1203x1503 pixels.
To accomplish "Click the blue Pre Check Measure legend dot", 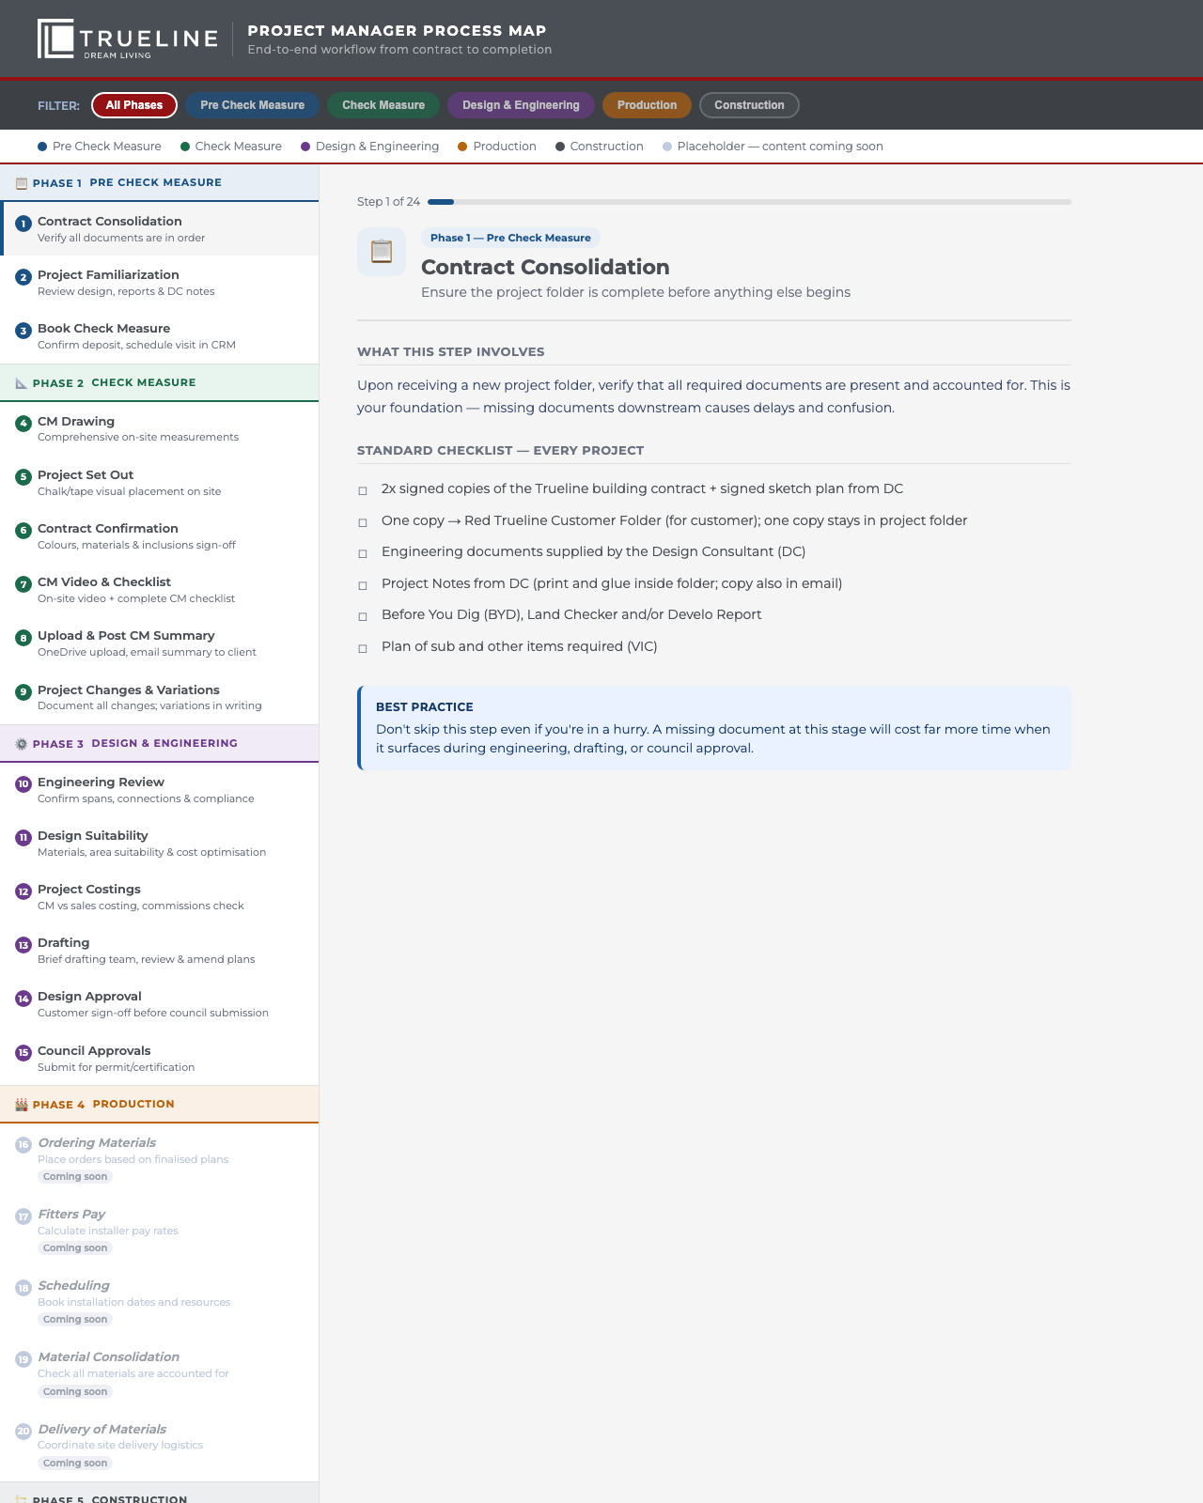I will click(42, 147).
